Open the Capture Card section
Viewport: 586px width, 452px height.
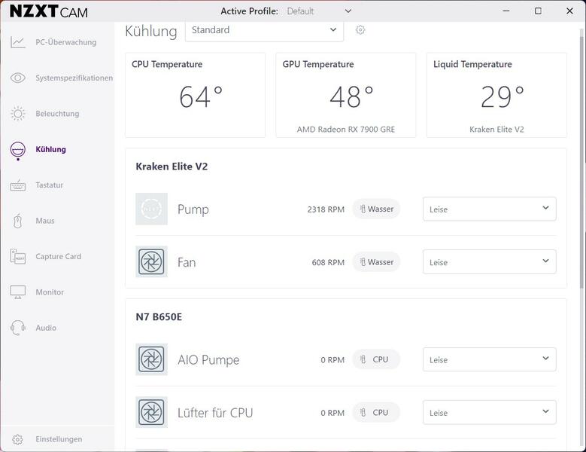point(59,257)
